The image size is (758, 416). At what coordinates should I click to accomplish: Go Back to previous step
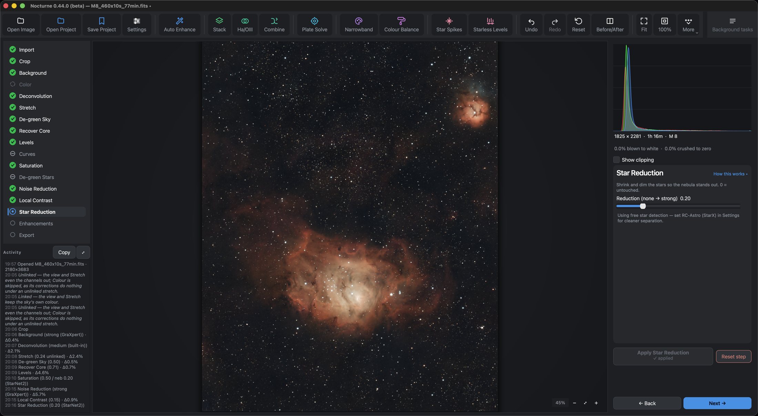pyautogui.click(x=647, y=403)
